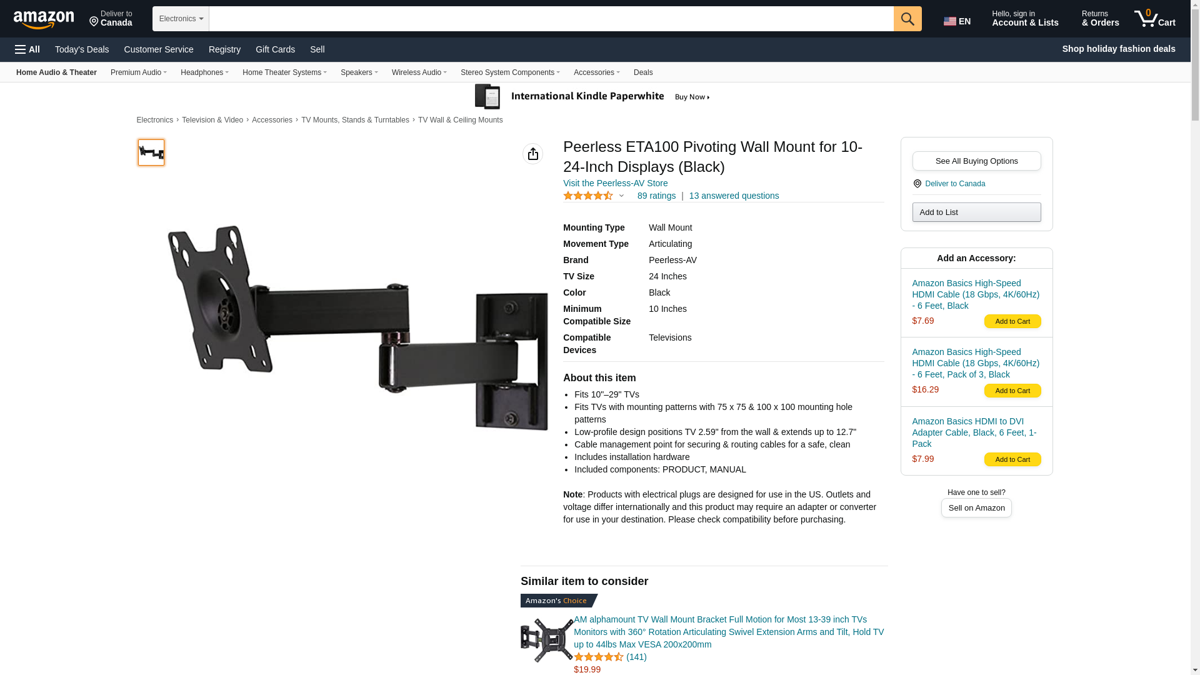The image size is (1200, 675).
Task: Expand the Headphones dropdown
Action: click(x=204, y=72)
